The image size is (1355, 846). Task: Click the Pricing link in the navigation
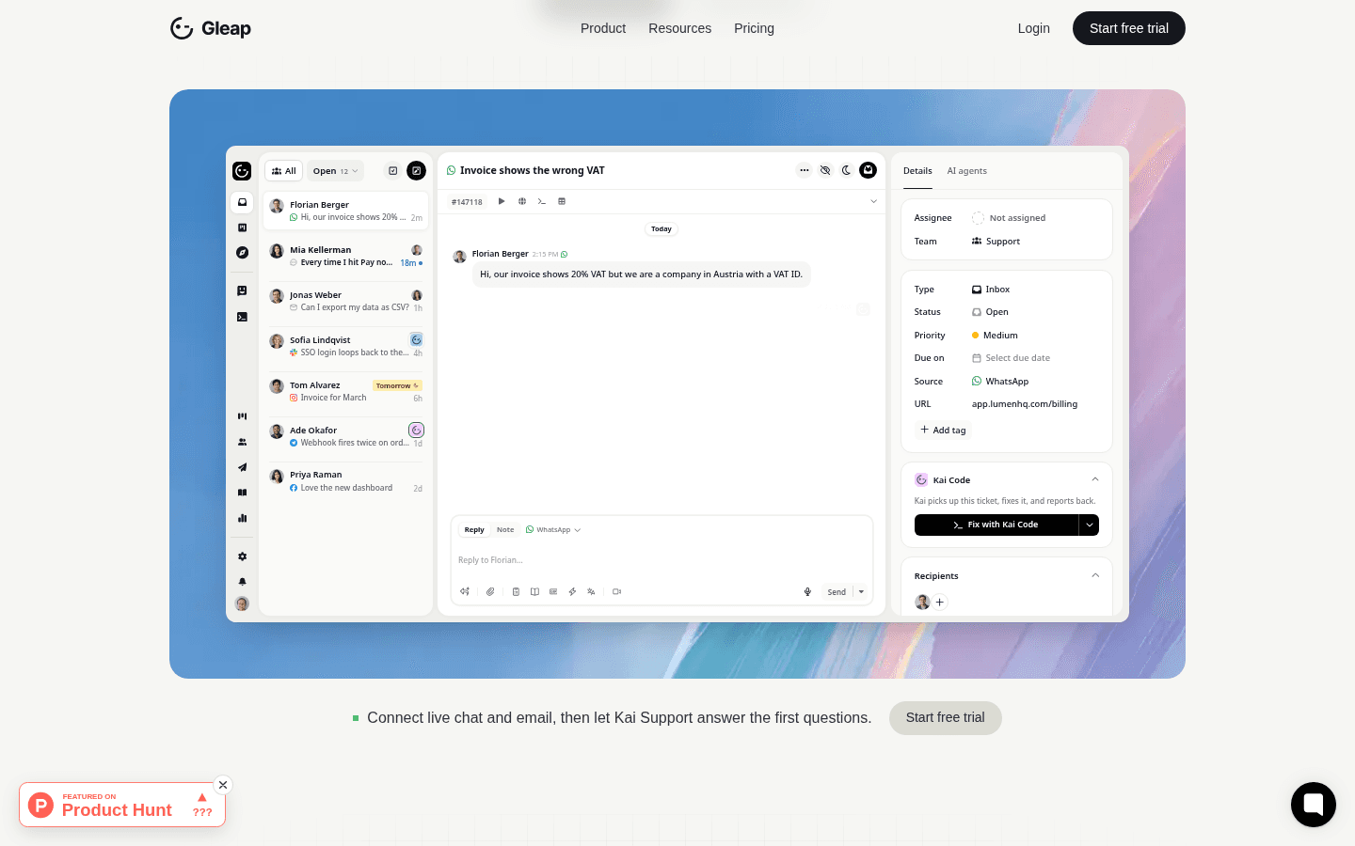click(754, 28)
